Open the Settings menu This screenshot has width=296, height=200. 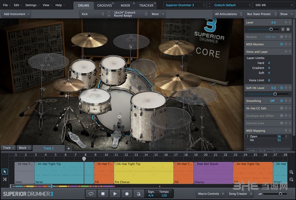[x=32, y=5]
